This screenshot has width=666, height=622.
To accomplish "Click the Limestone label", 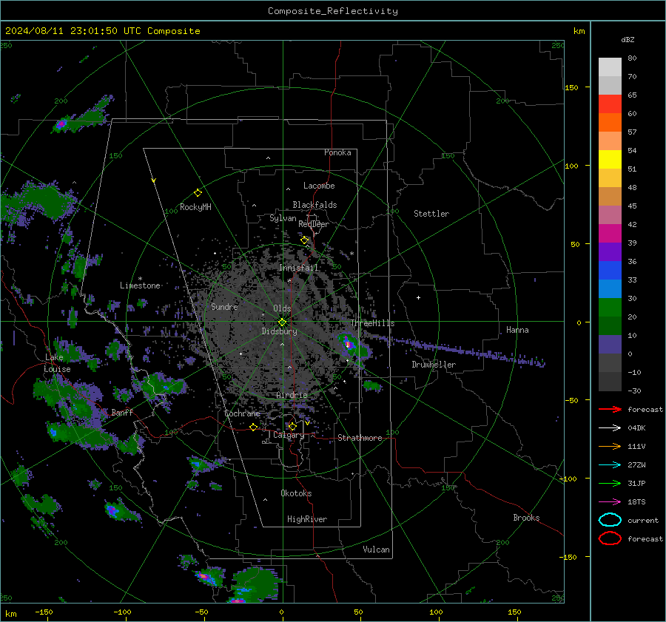I will coord(140,285).
